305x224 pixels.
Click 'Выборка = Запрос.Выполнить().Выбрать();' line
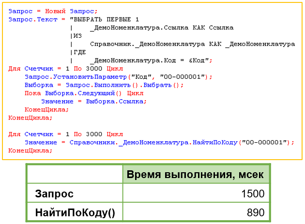(x=104, y=85)
